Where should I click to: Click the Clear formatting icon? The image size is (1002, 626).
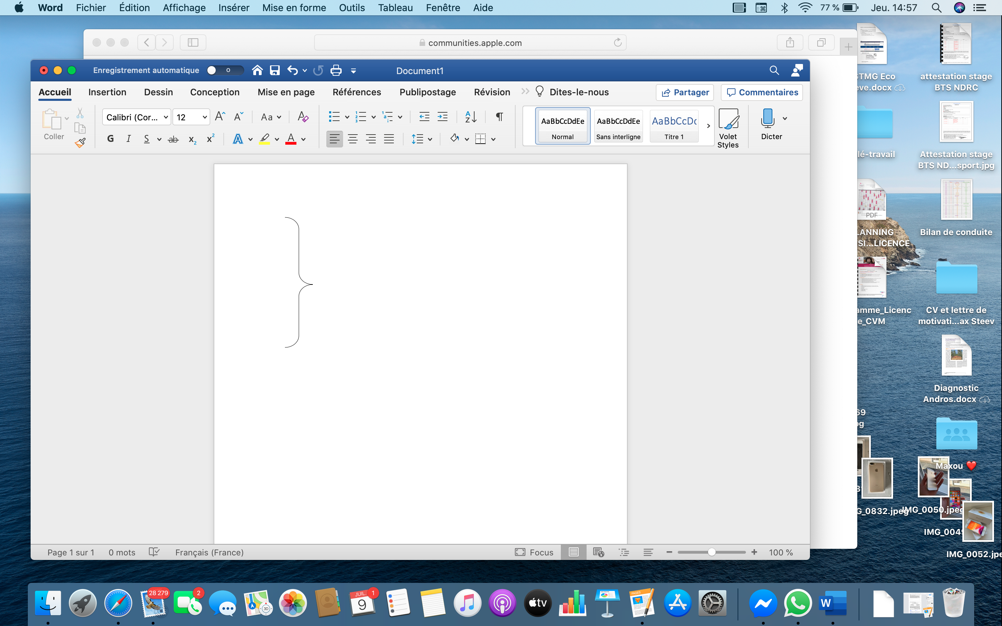(x=303, y=117)
